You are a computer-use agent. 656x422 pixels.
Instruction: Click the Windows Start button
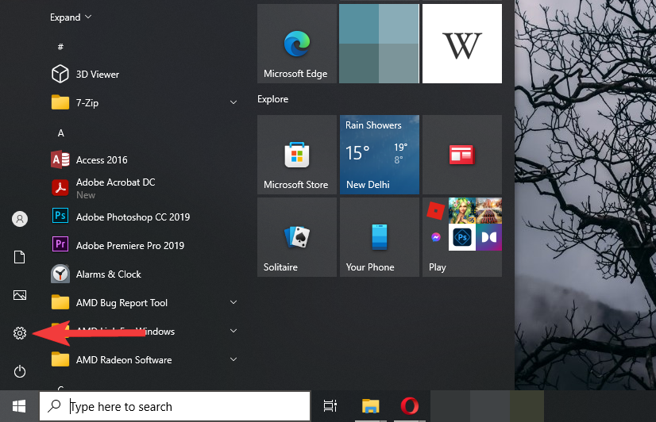(19, 406)
